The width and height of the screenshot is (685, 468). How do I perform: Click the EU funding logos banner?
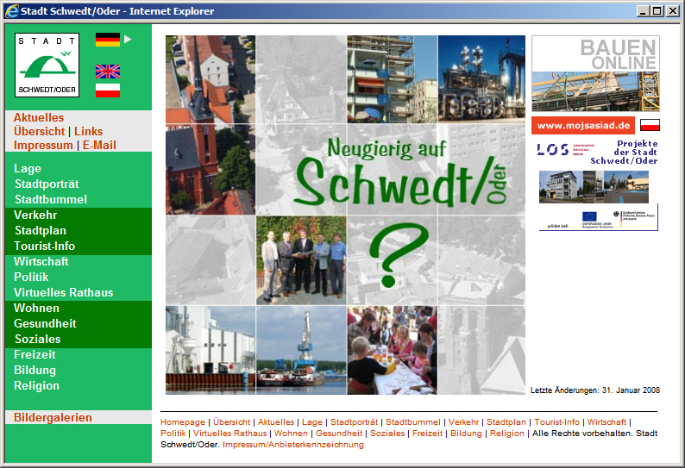tap(598, 217)
